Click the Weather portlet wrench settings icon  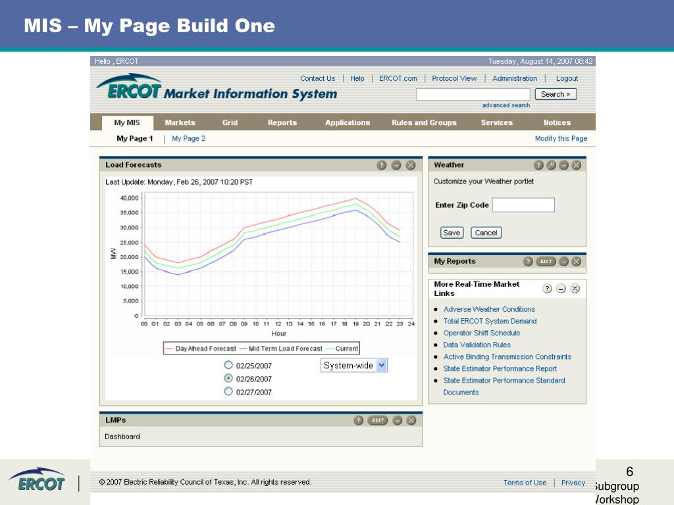(551, 165)
